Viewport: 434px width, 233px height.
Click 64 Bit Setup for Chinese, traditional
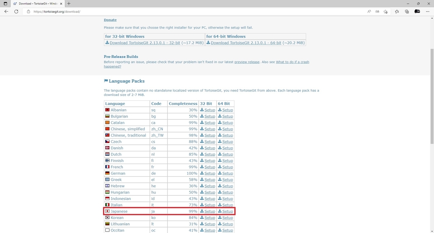tap(225, 135)
